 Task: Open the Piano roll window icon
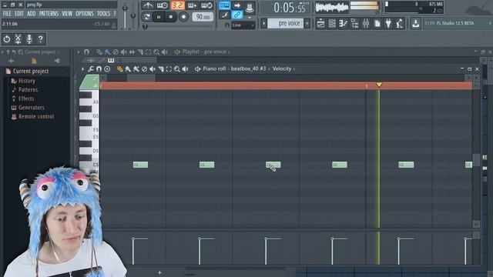coord(343,23)
